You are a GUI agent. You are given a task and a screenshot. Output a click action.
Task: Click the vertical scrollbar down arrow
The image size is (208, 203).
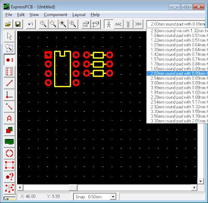coord(201,181)
